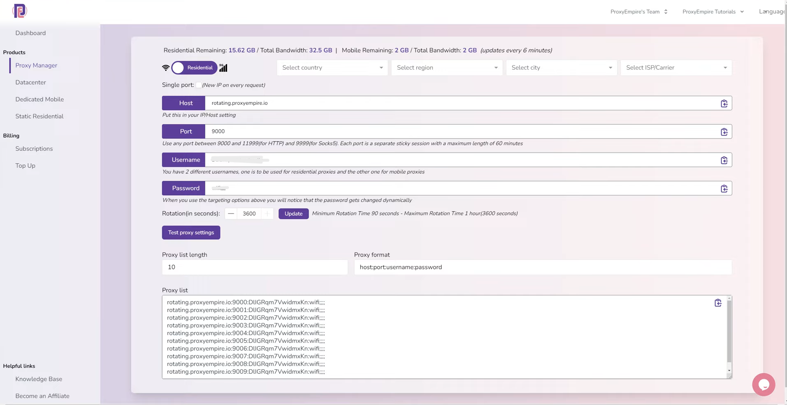Screen dimensions: 787x405
Task: Expand the ProxyEmpire's Team switcher
Action: point(639,12)
